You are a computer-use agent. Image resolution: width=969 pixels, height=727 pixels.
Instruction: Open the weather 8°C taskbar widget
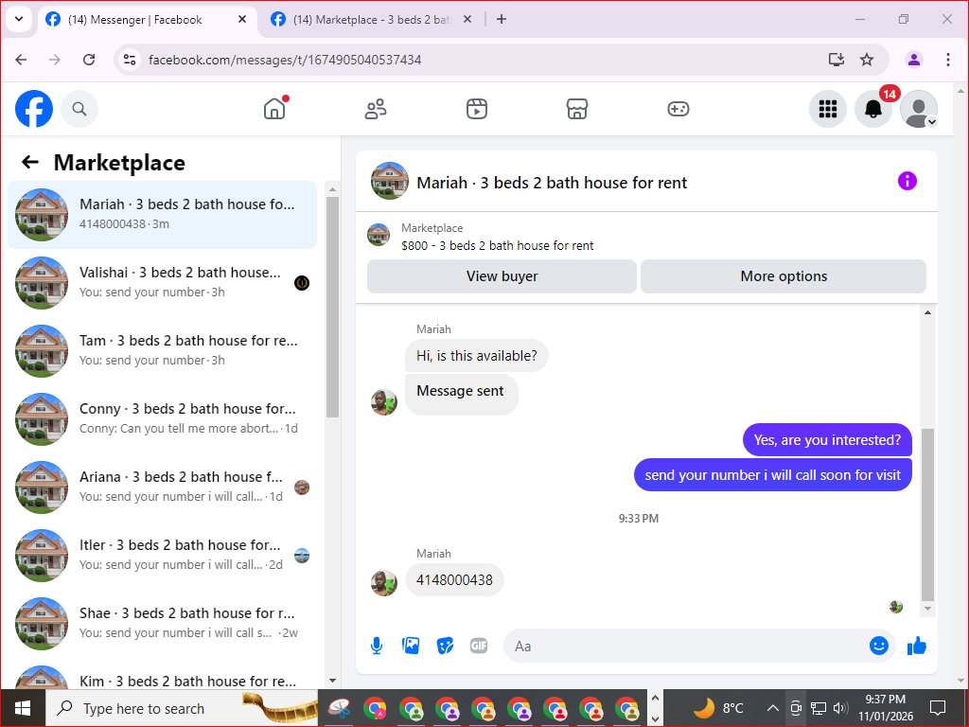(x=717, y=708)
